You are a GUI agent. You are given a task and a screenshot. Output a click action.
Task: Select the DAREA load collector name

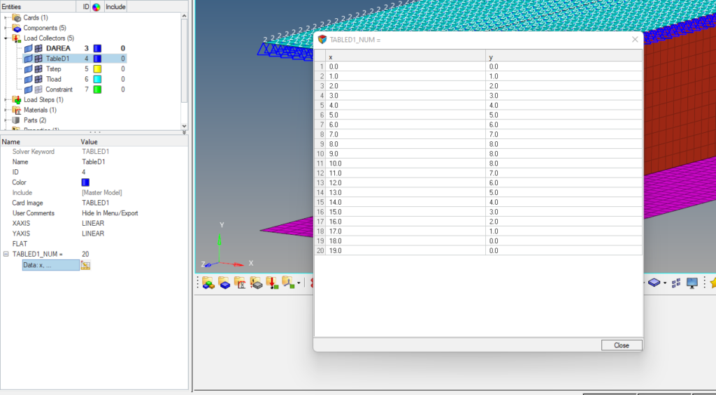[58, 48]
